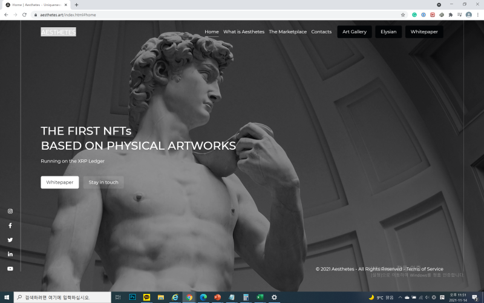View site info via the lock icon

coord(36,15)
